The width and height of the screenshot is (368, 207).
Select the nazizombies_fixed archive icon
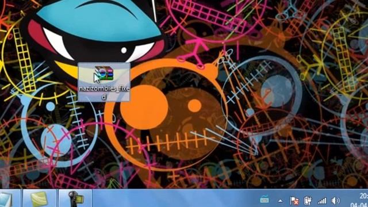[x=104, y=74]
